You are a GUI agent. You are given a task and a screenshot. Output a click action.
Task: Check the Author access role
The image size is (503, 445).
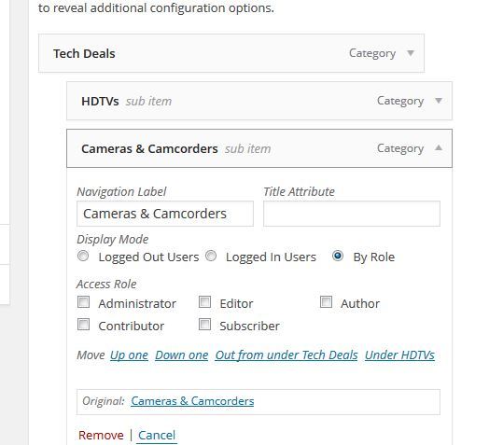pos(326,302)
